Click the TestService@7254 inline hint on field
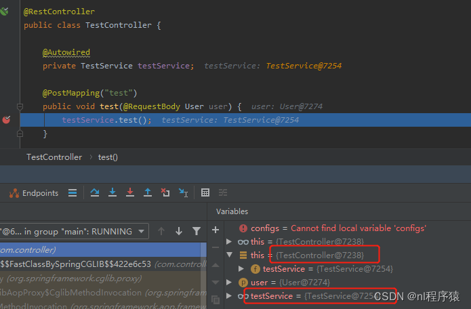471x309 pixels. pos(304,66)
